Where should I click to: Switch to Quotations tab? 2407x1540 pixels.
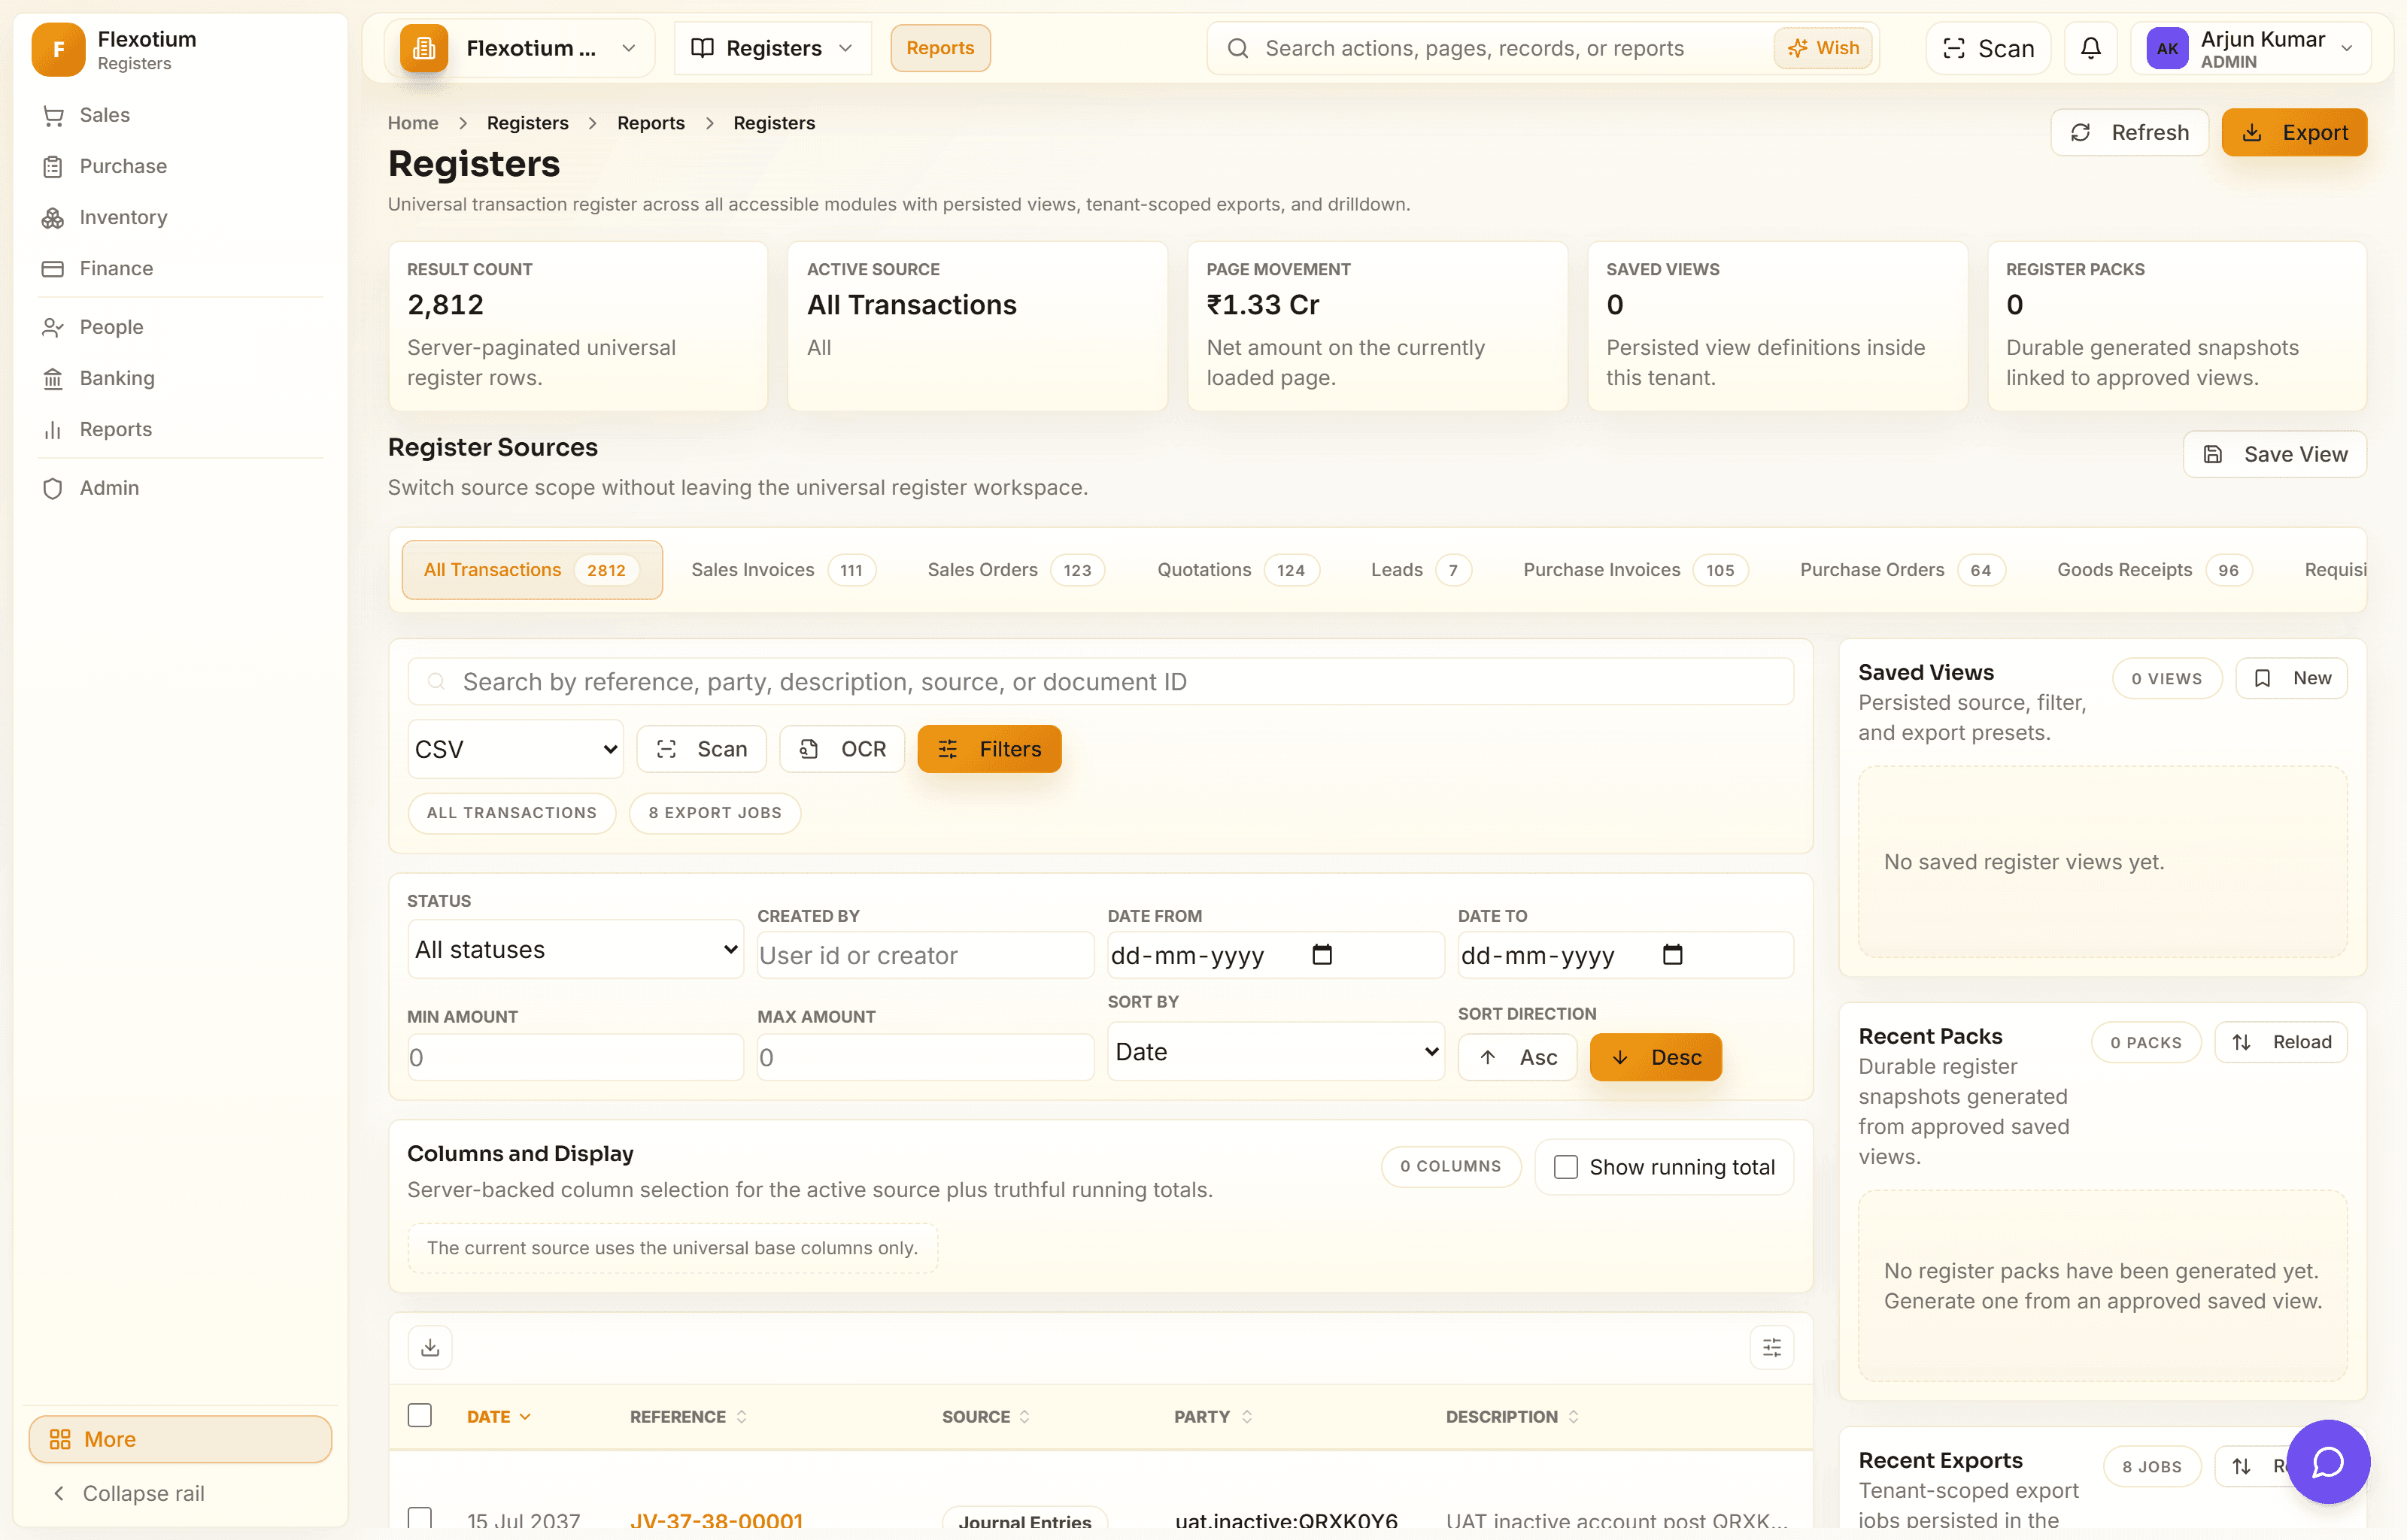(x=1238, y=570)
